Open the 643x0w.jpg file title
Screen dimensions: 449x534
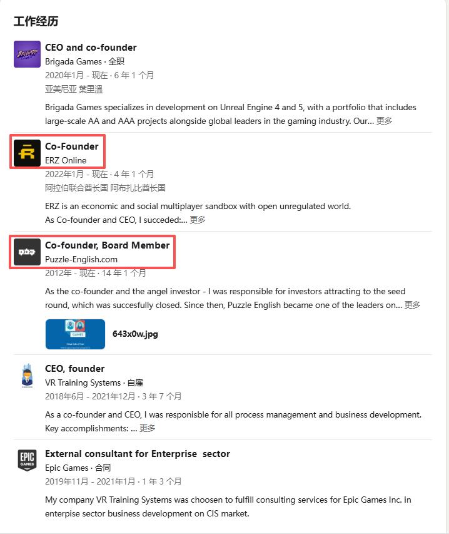click(x=135, y=334)
